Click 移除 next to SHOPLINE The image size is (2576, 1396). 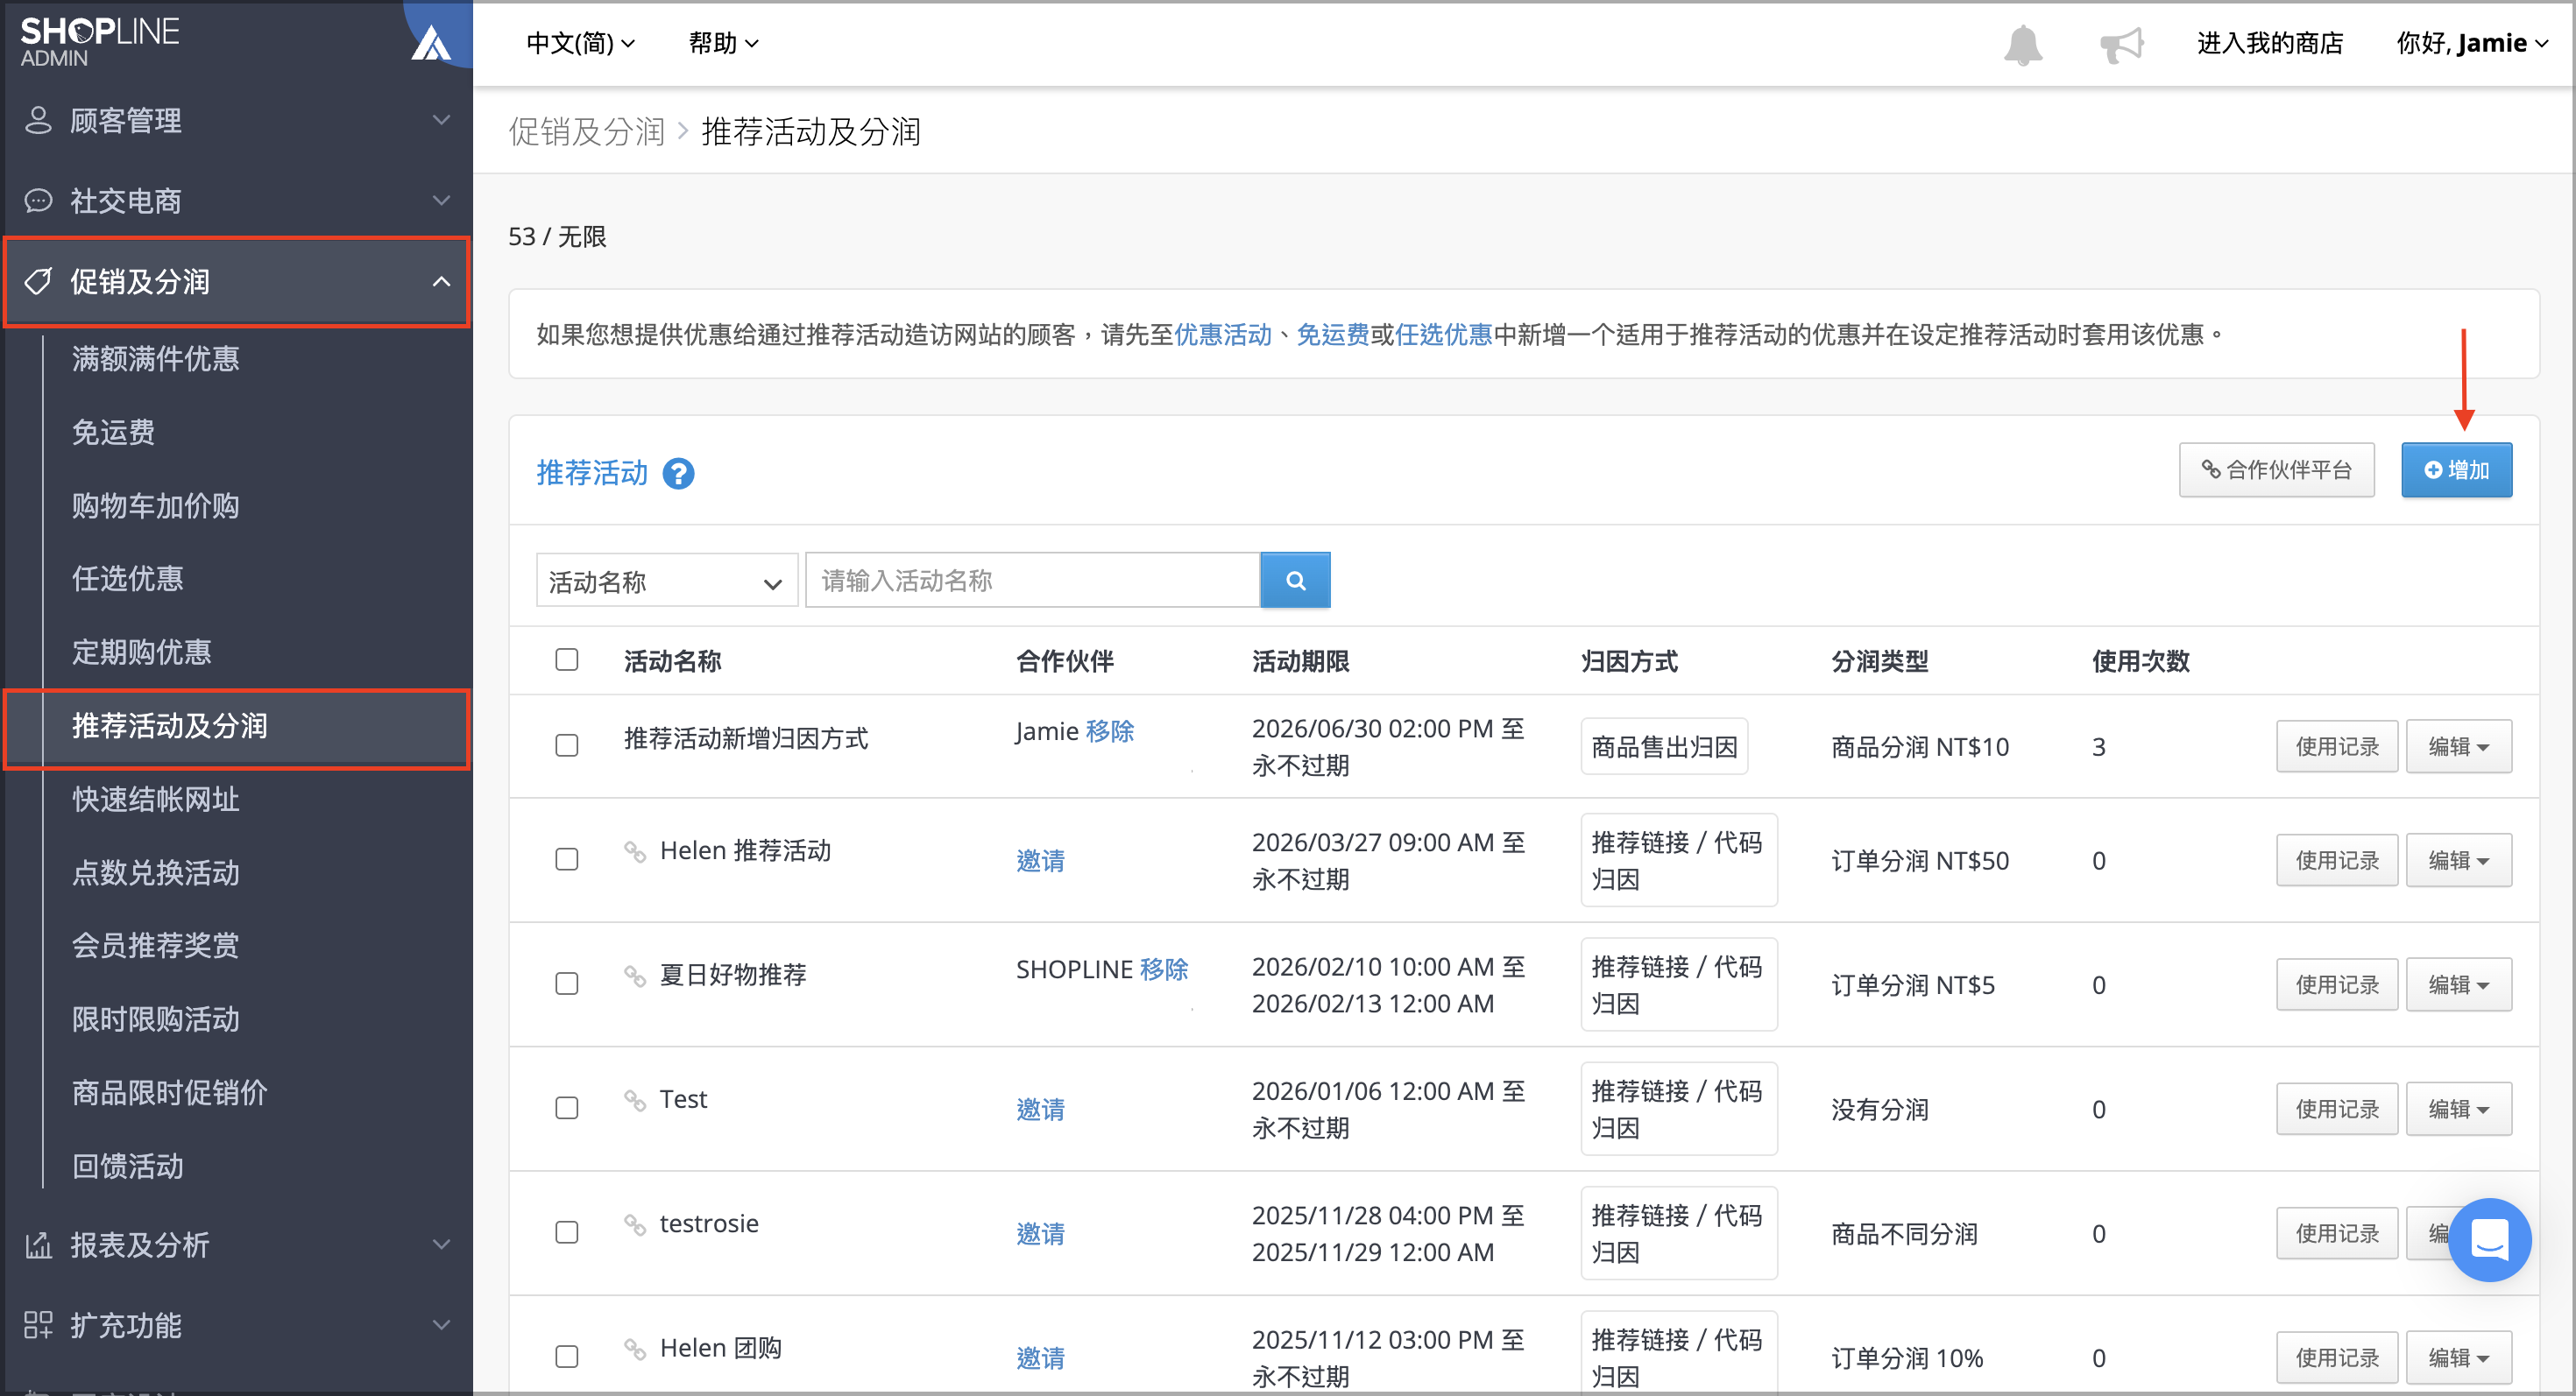[1164, 969]
